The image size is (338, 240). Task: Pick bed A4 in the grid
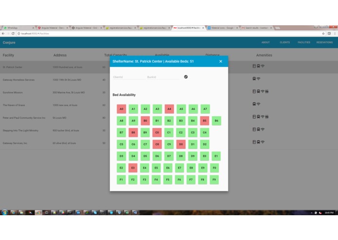[169, 109]
